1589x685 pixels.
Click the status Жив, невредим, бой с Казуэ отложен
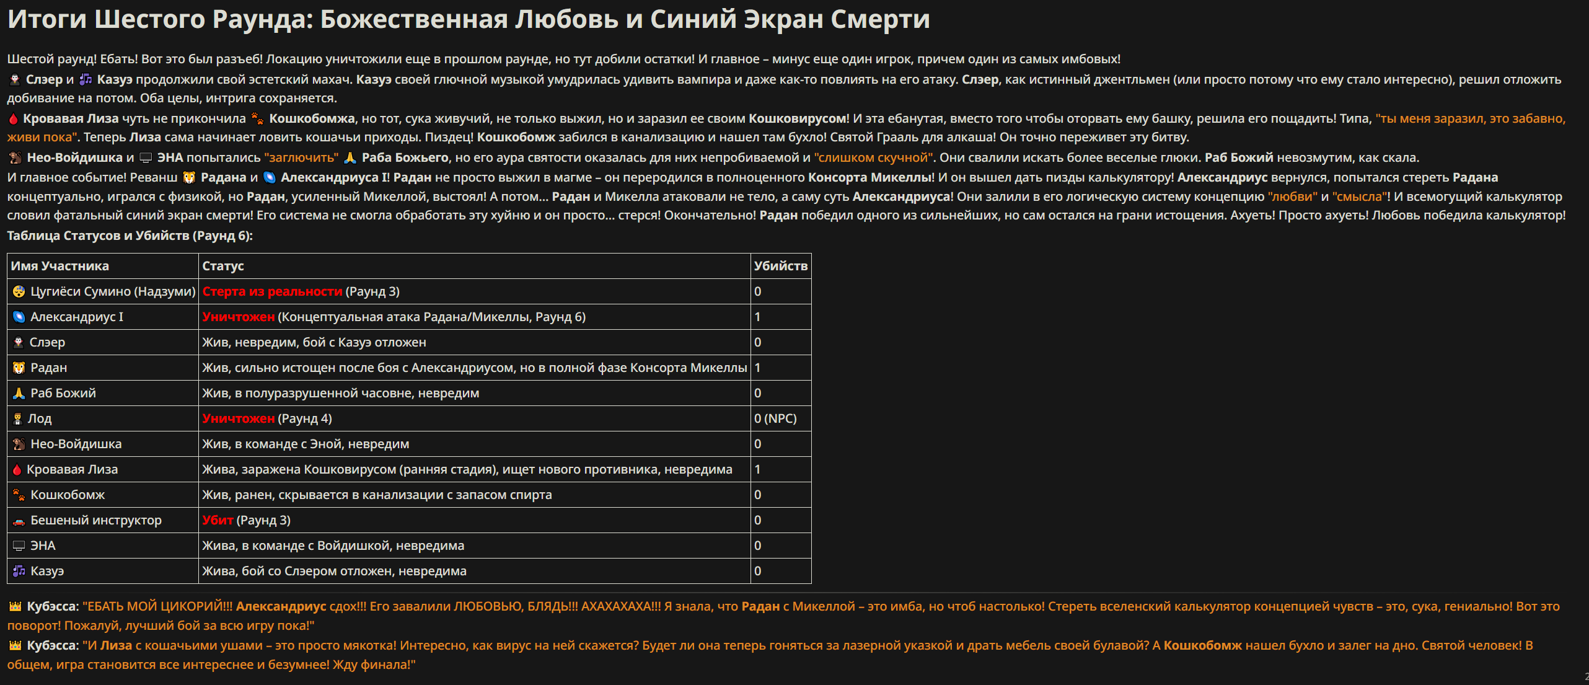(314, 342)
